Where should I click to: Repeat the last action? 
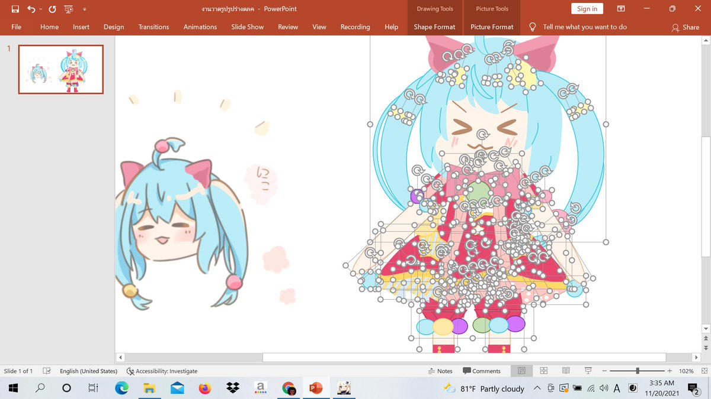(52, 9)
